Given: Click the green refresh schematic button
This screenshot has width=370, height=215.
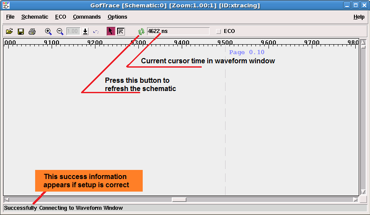Looking at the screenshot, I should click(x=141, y=31).
